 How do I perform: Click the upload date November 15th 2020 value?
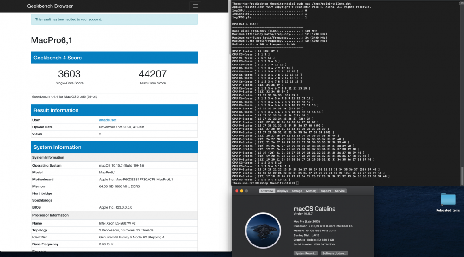[122, 127]
